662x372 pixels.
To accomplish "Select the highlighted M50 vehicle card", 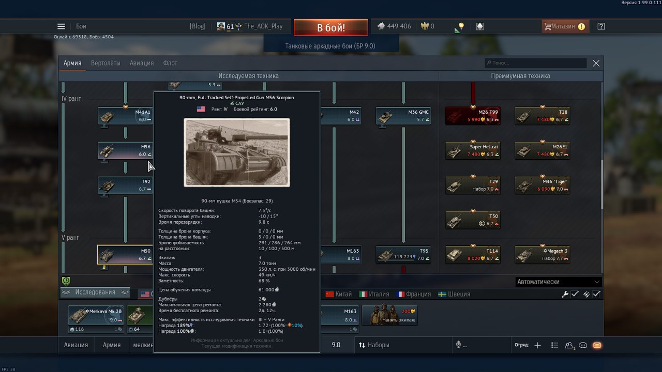I will point(126,254).
